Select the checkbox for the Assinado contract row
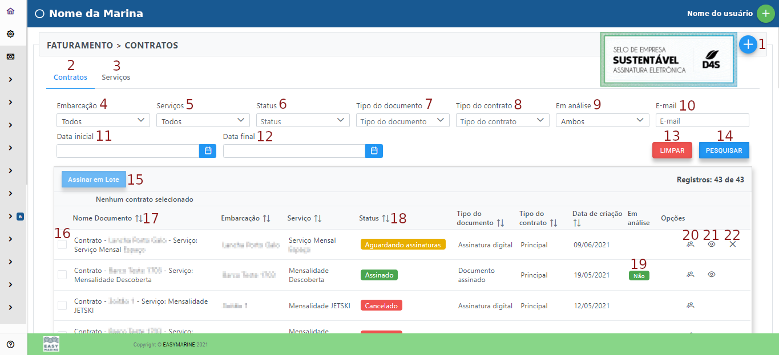This screenshot has width=779, height=355. 62,275
